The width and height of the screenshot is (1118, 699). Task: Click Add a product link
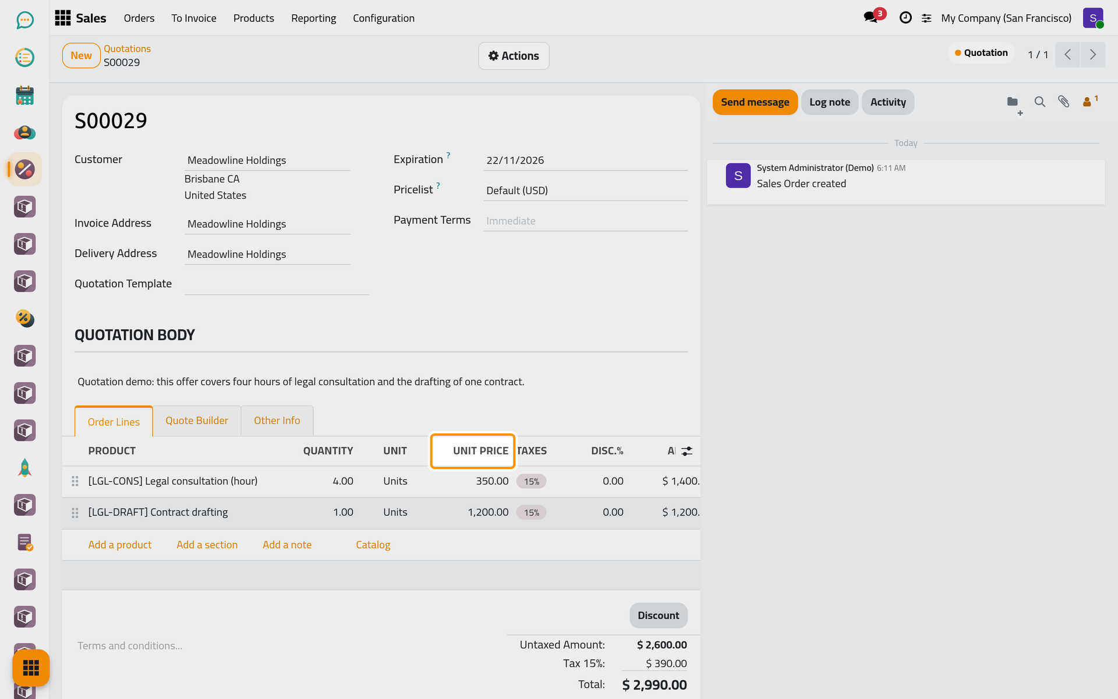120,545
